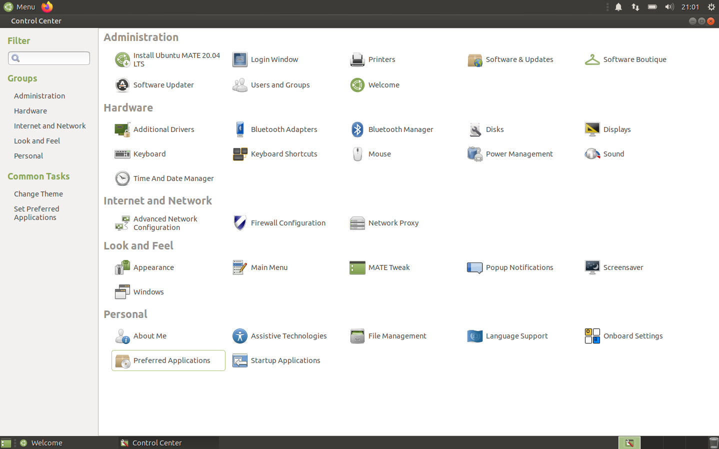Open the Keyboard settings icon
Image resolution: width=719 pixels, height=449 pixels.
click(122, 154)
